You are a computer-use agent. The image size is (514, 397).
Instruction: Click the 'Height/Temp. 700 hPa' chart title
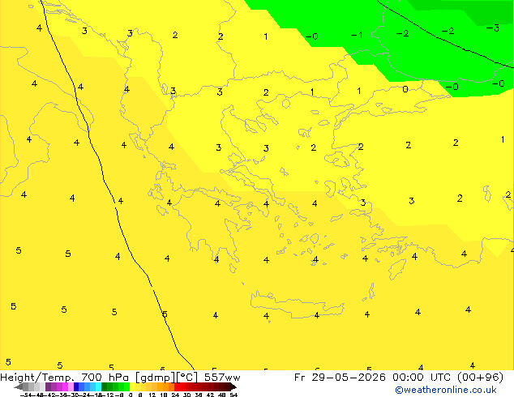click(x=65, y=378)
